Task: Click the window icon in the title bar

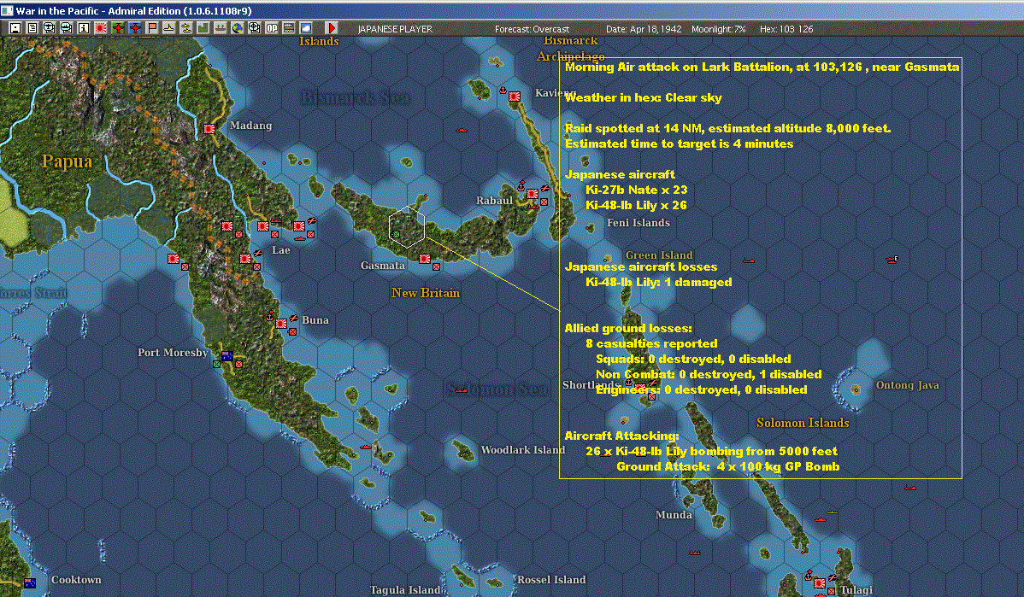Action: [x=7, y=10]
